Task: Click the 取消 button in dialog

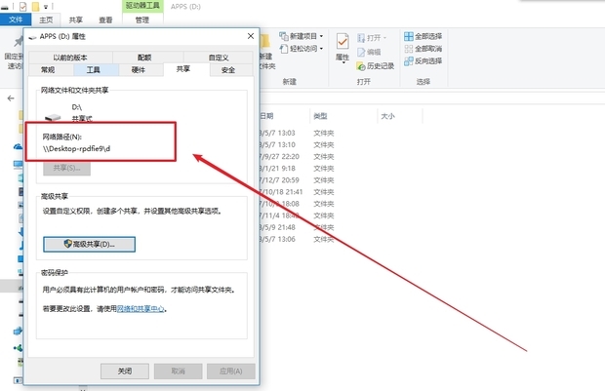Action: [178, 371]
